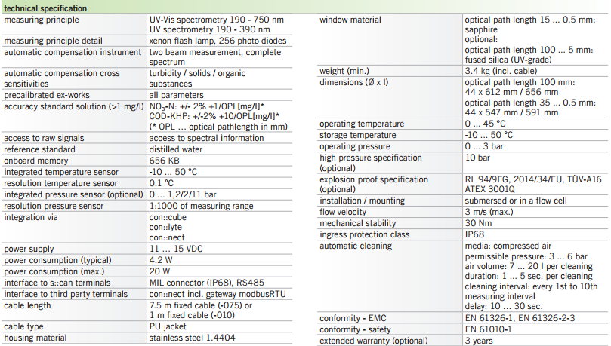Click 'UV-Vis spectrometry 190 - 750 nm' value

[216, 20]
